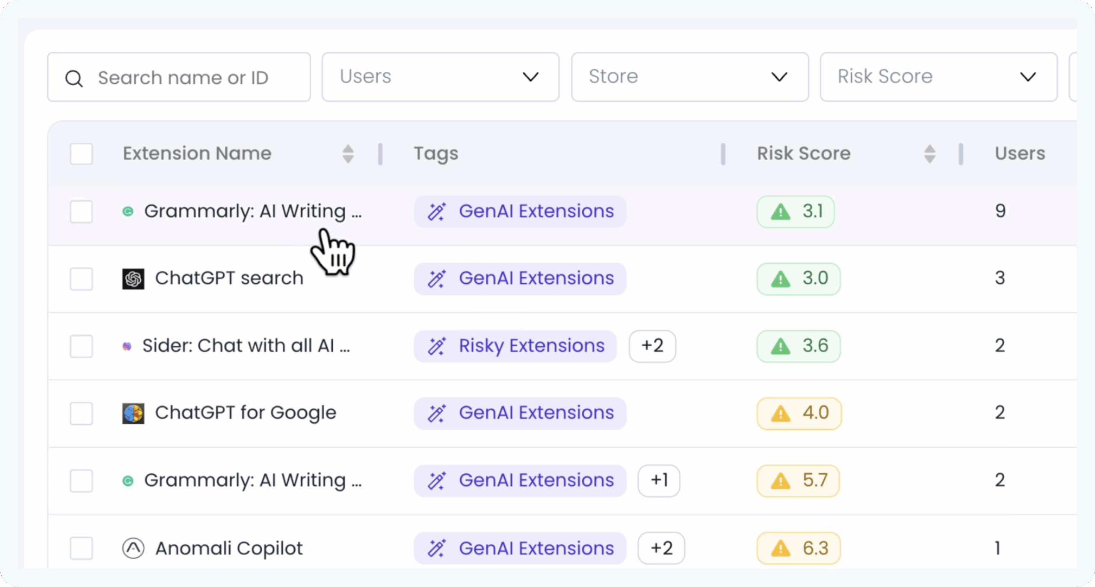Open the Users filter dropdown

click(x=440, y=77)
